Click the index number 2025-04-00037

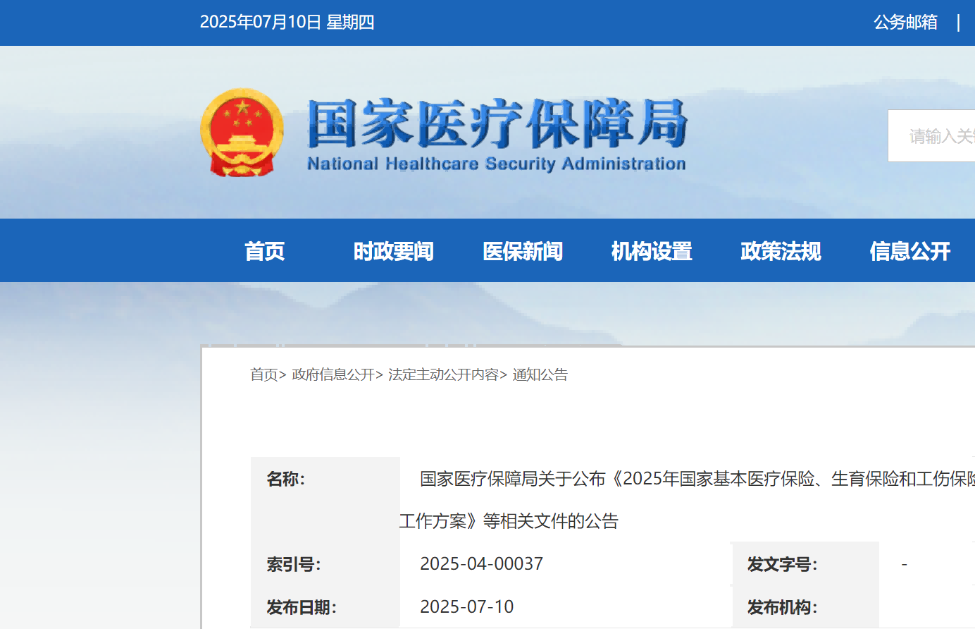point(481,564)
